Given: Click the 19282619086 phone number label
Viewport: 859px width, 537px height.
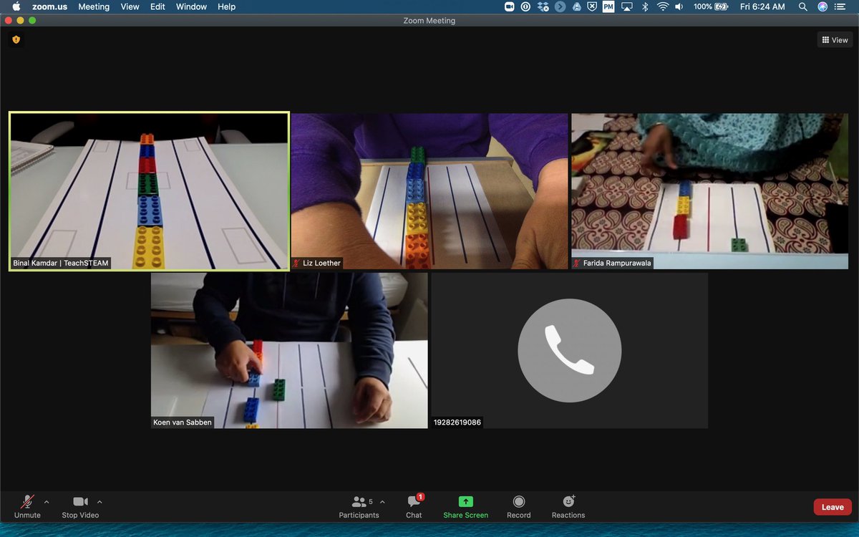Looking at the screenshot, I should 457,422.
